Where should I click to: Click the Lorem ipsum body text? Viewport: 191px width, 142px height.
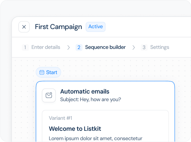[96, 139]
